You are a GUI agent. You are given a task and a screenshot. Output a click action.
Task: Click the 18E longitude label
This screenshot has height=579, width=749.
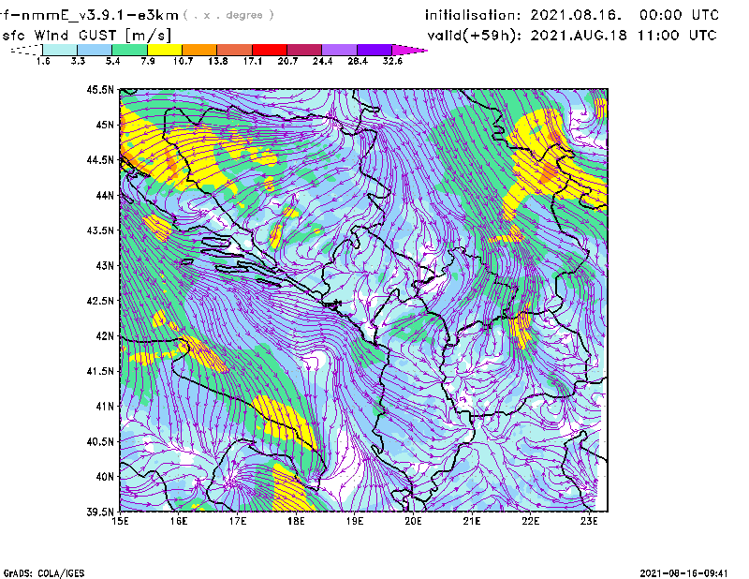pyautogui.click(x=296, y=521)
